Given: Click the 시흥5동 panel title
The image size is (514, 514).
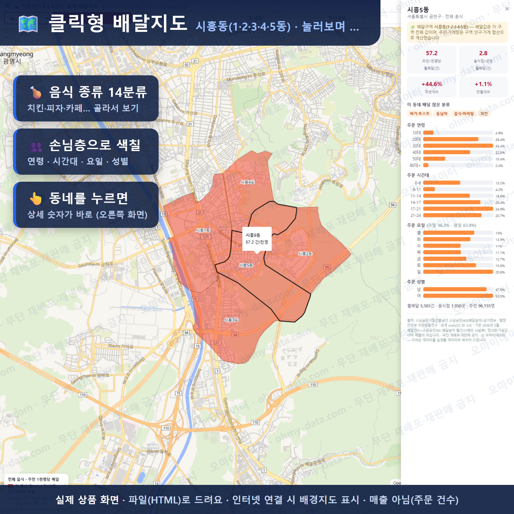Looking at the screenshot, I should 418,10.
